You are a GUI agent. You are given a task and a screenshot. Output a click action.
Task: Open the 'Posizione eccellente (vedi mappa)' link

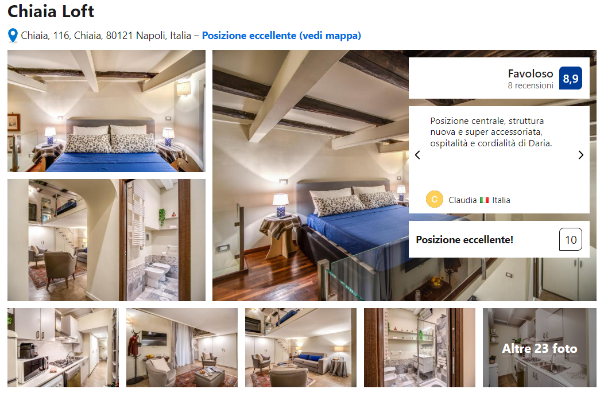281,36
